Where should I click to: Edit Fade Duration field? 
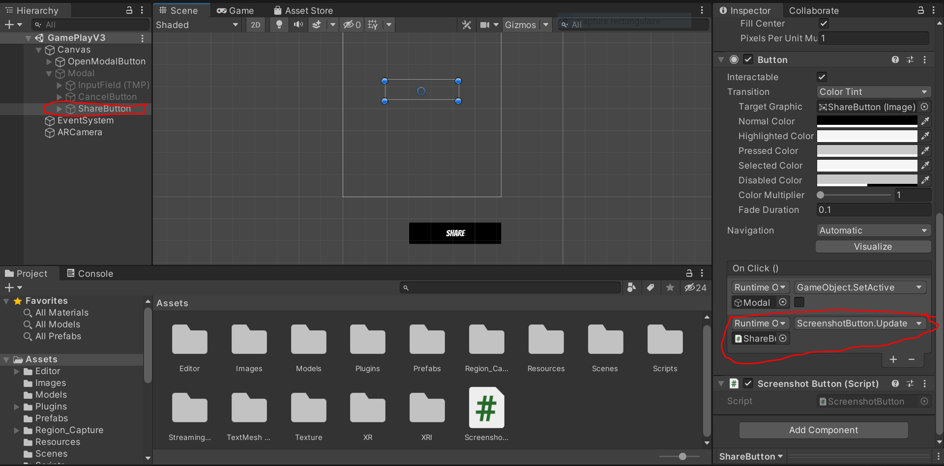pyautogui.click(x=873, y=210)
